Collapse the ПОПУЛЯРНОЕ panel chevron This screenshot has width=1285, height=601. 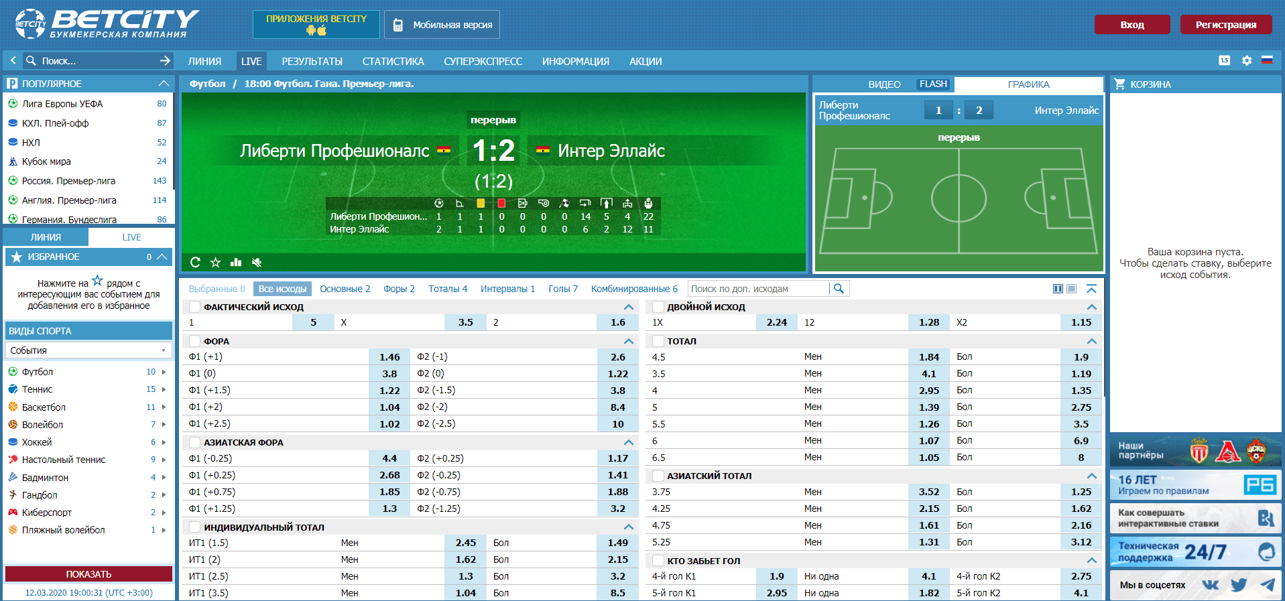(164, 84)
